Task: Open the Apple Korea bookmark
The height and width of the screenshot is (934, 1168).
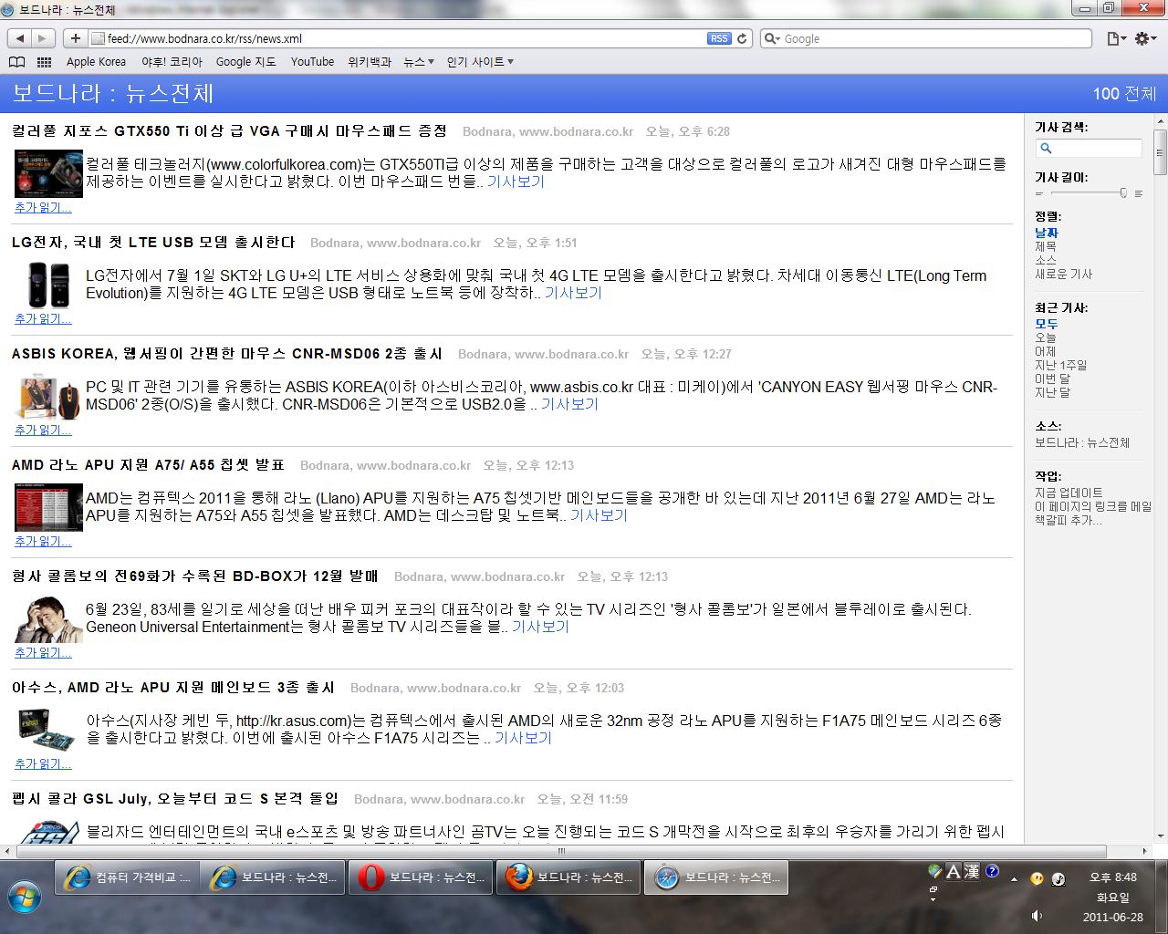Action: 96,62
